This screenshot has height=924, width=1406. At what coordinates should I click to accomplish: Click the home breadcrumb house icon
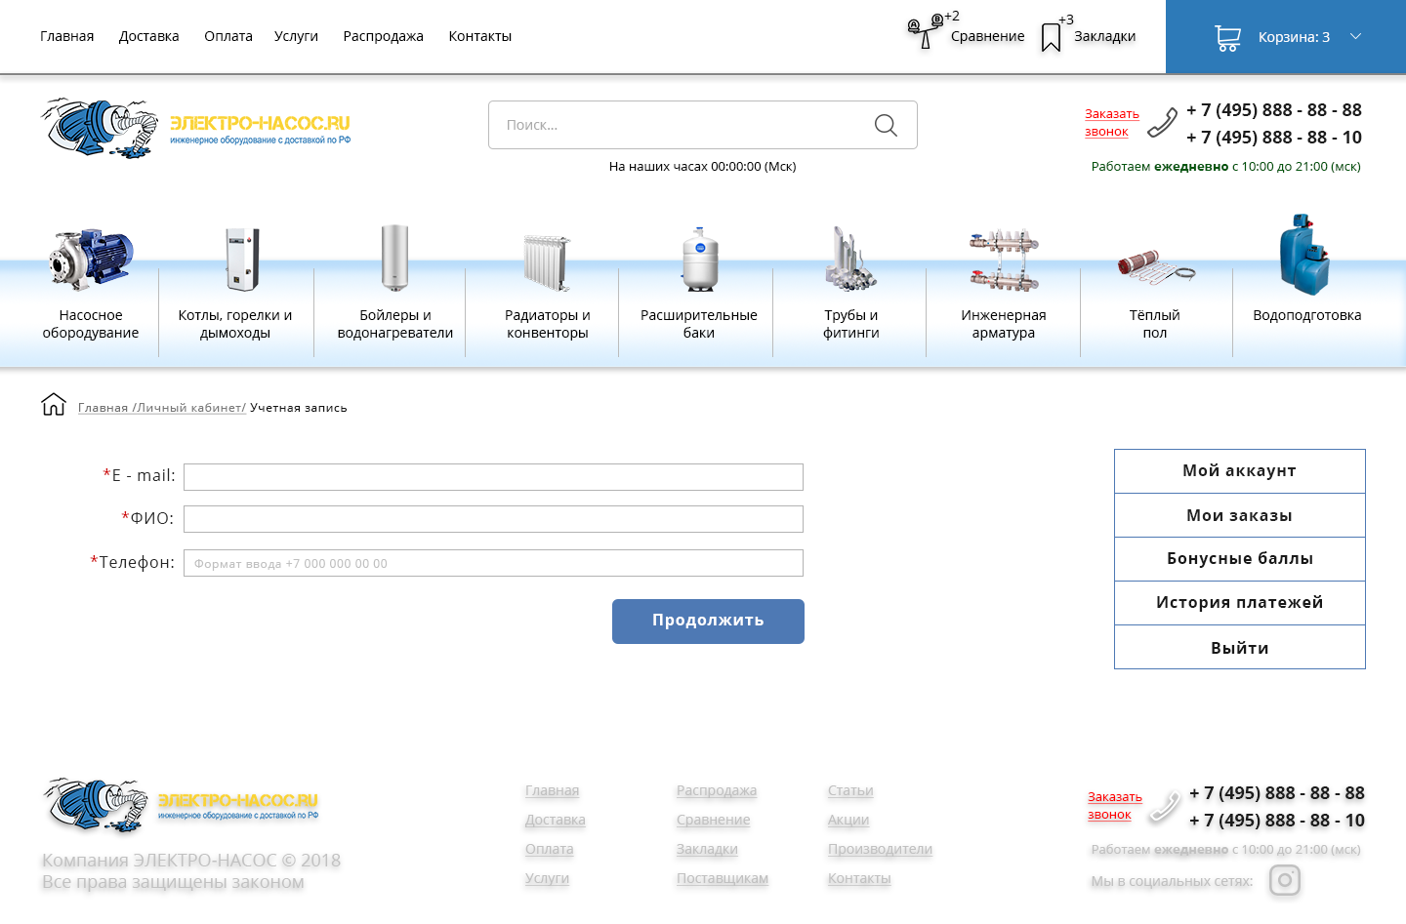(54, 404)
